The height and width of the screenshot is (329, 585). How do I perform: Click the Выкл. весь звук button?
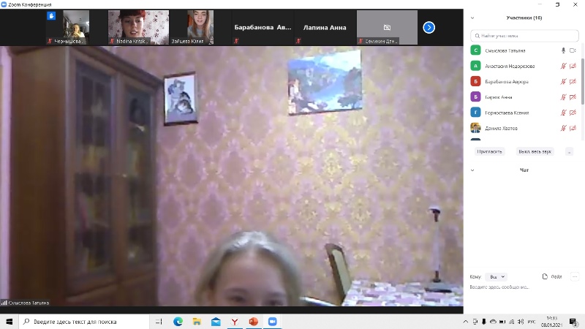point(535,151)
